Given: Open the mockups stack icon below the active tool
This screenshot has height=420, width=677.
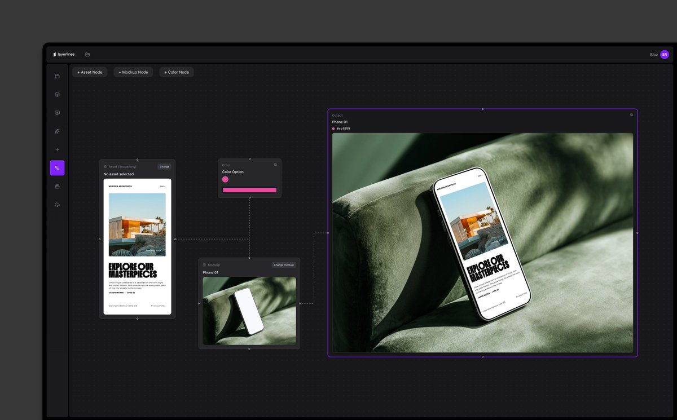Looking at the screenshot, I should (56, 186).
